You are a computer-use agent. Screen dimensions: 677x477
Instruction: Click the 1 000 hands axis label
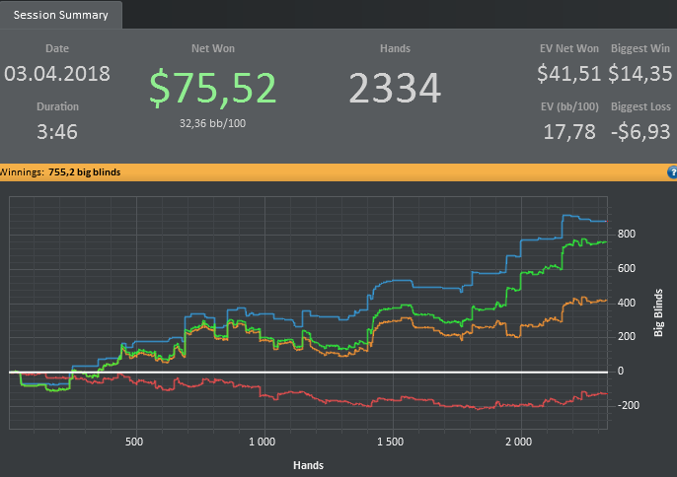click(x=262, y=442)
